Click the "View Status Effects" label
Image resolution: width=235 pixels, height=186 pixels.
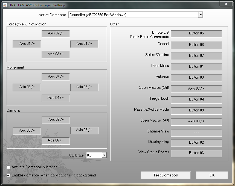[154, 152]
